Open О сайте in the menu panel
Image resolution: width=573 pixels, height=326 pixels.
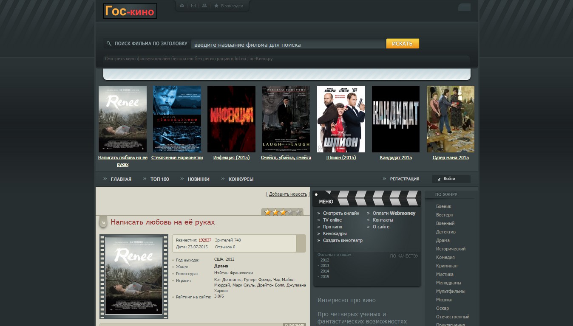click(381, 227)
